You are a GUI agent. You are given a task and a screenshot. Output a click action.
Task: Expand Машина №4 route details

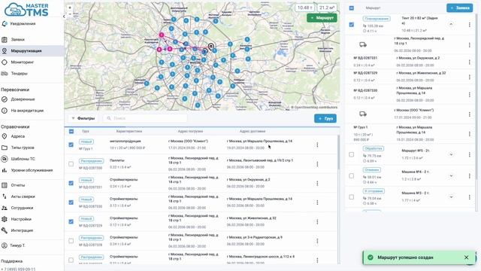point(451,175)
